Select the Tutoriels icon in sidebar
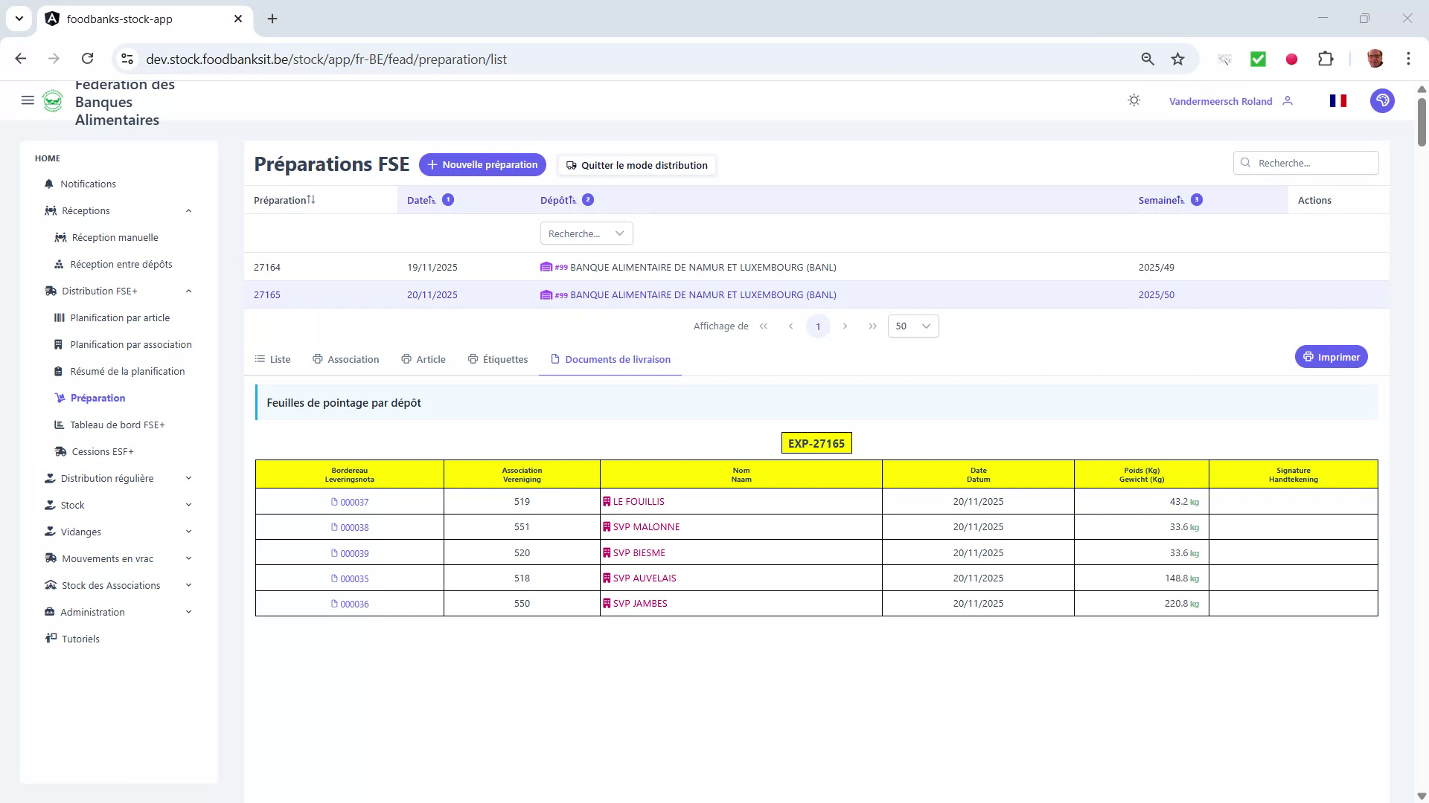This screenshot has width=1429, height=803. pos(51,639)
